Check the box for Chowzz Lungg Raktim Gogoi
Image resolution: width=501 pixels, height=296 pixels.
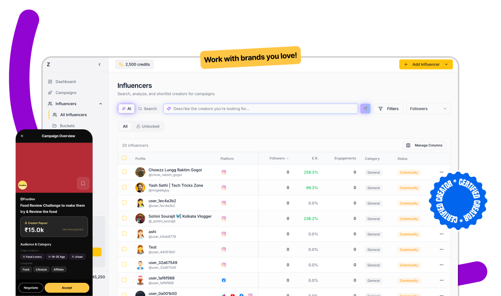tap(124, 172)
